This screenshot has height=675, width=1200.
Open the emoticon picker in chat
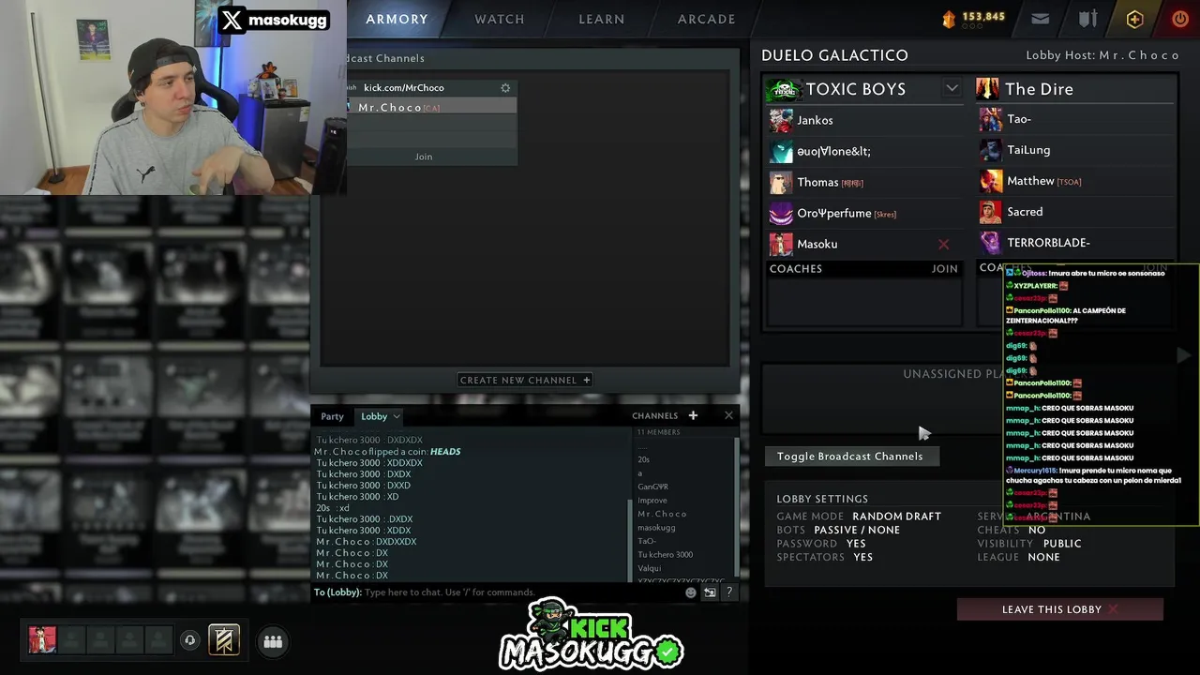[691, 592]
